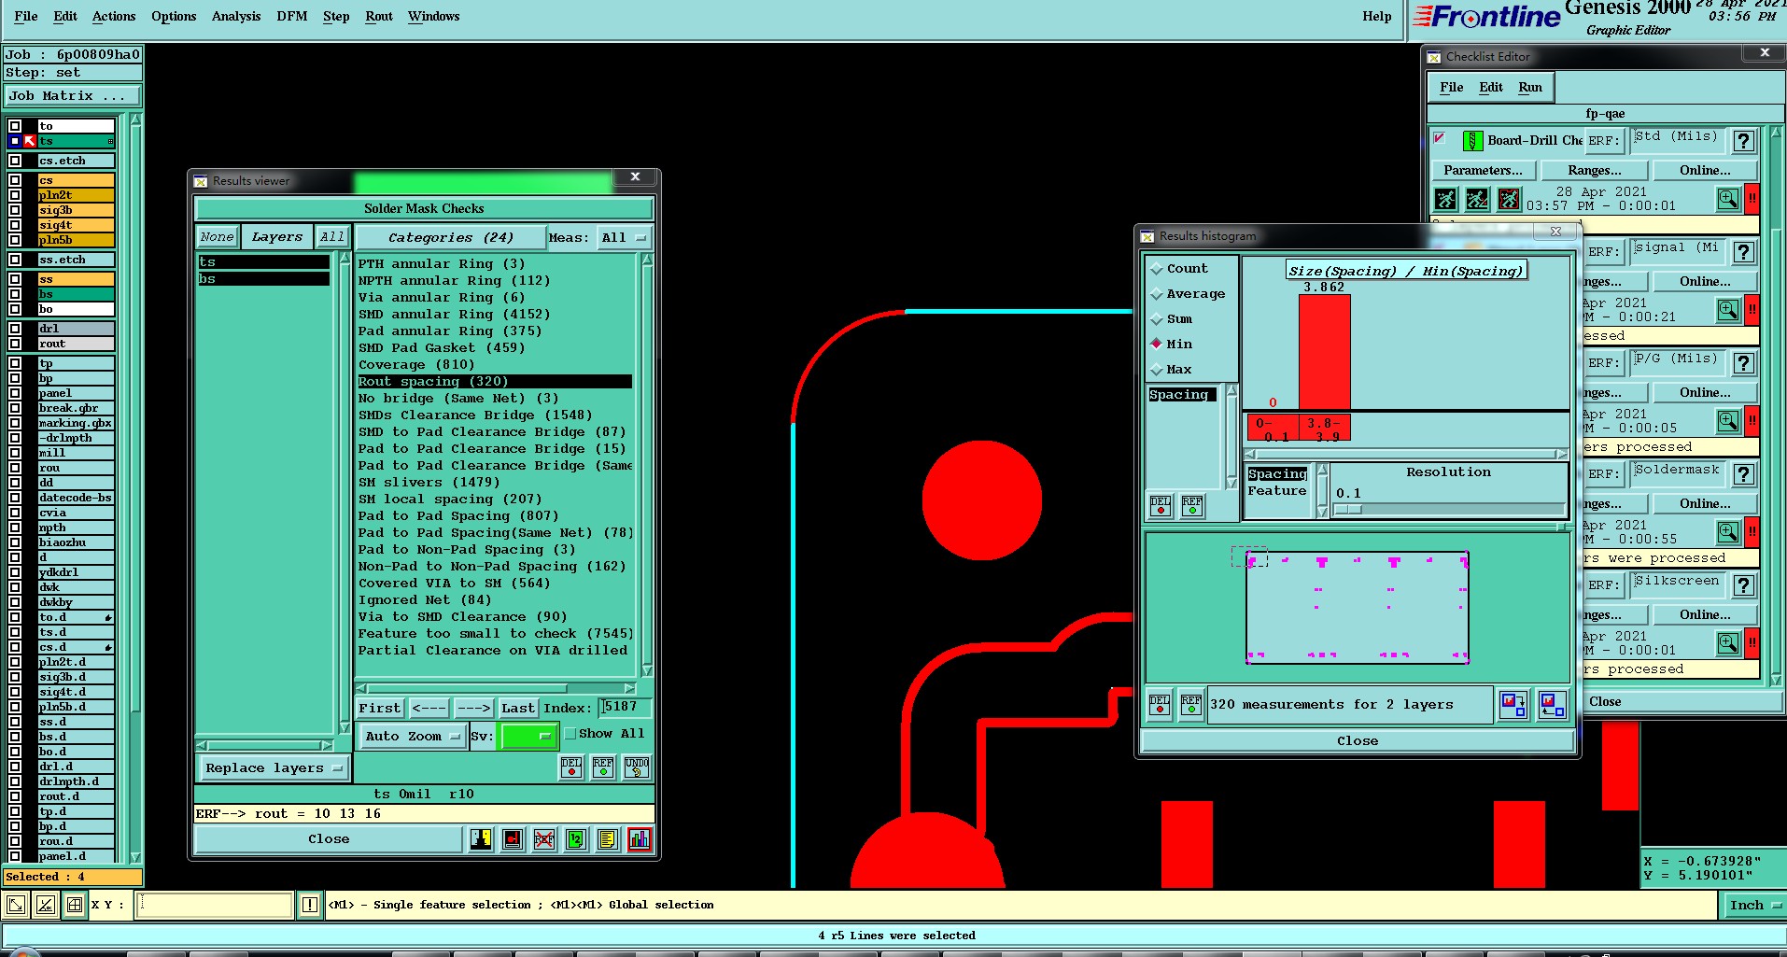Click the Last navigation button
This screenshot has width=1787, height=957.
[517, 709]
